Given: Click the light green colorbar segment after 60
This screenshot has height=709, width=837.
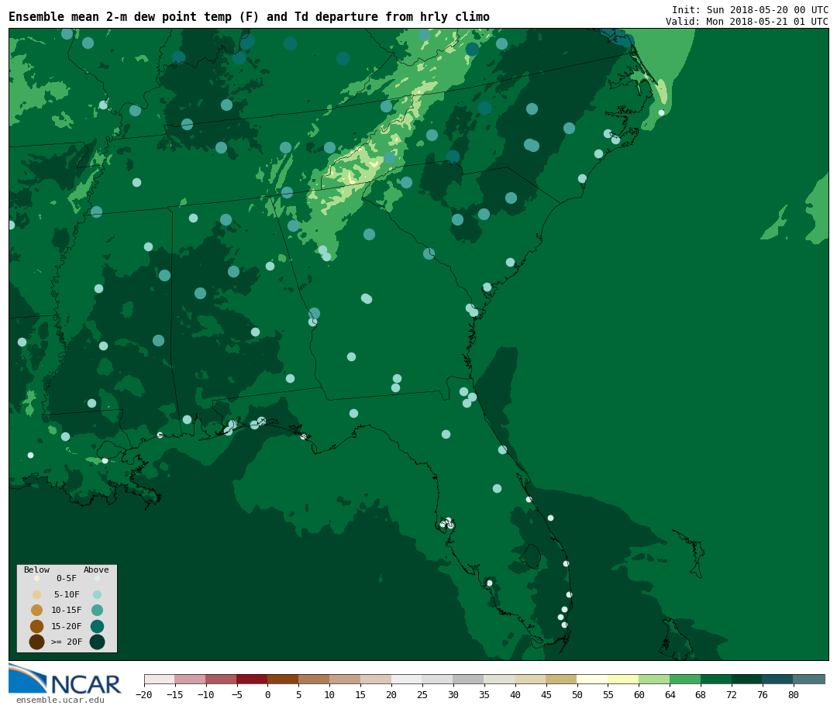Looking at the screenshot, I should (x=654, y=680).
